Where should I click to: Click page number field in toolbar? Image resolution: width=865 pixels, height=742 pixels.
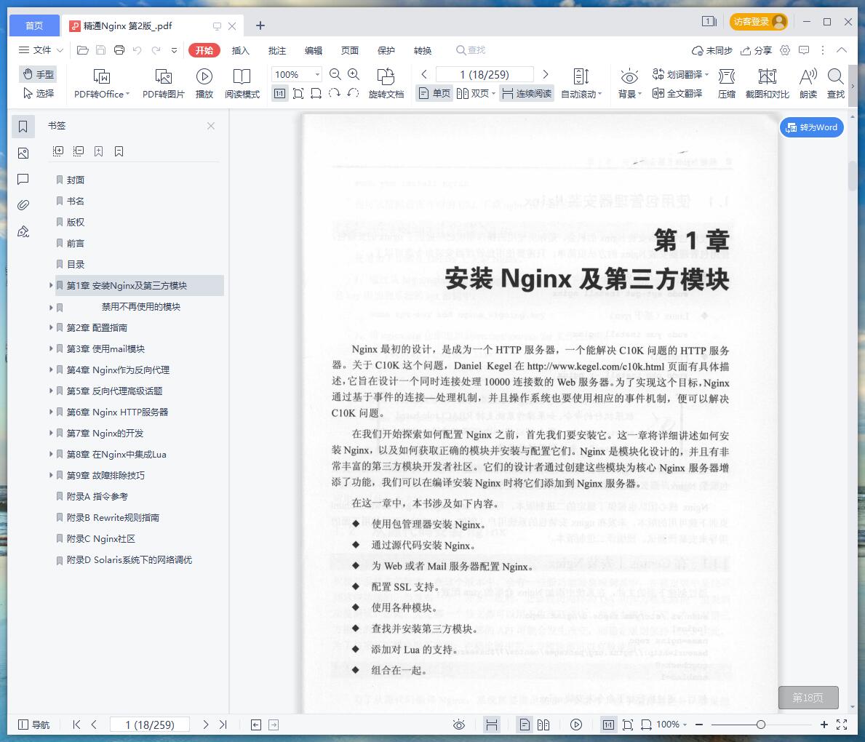click(x=485, y=74)
